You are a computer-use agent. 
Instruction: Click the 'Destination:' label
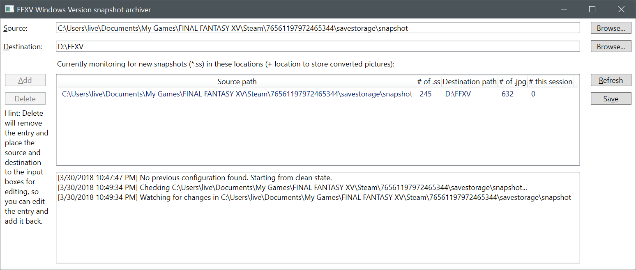(x=23, y=47)
